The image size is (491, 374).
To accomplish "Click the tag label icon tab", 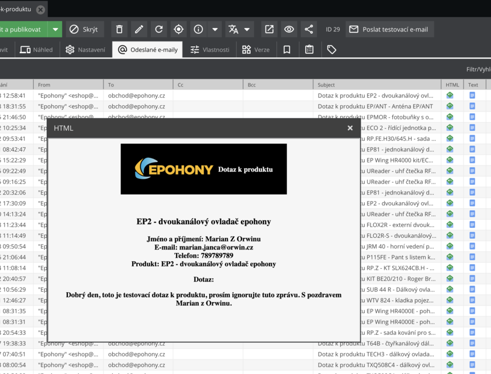I will pyautogui.click(x=331, y=50).
